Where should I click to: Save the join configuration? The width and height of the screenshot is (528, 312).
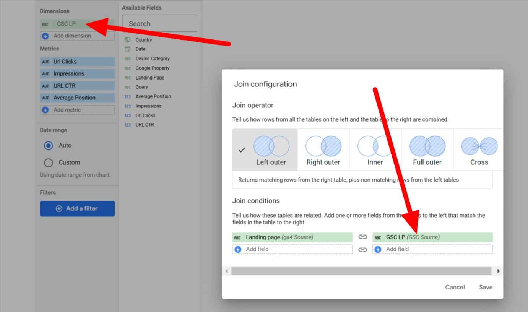pyautogui.click(x=485, y=287)
